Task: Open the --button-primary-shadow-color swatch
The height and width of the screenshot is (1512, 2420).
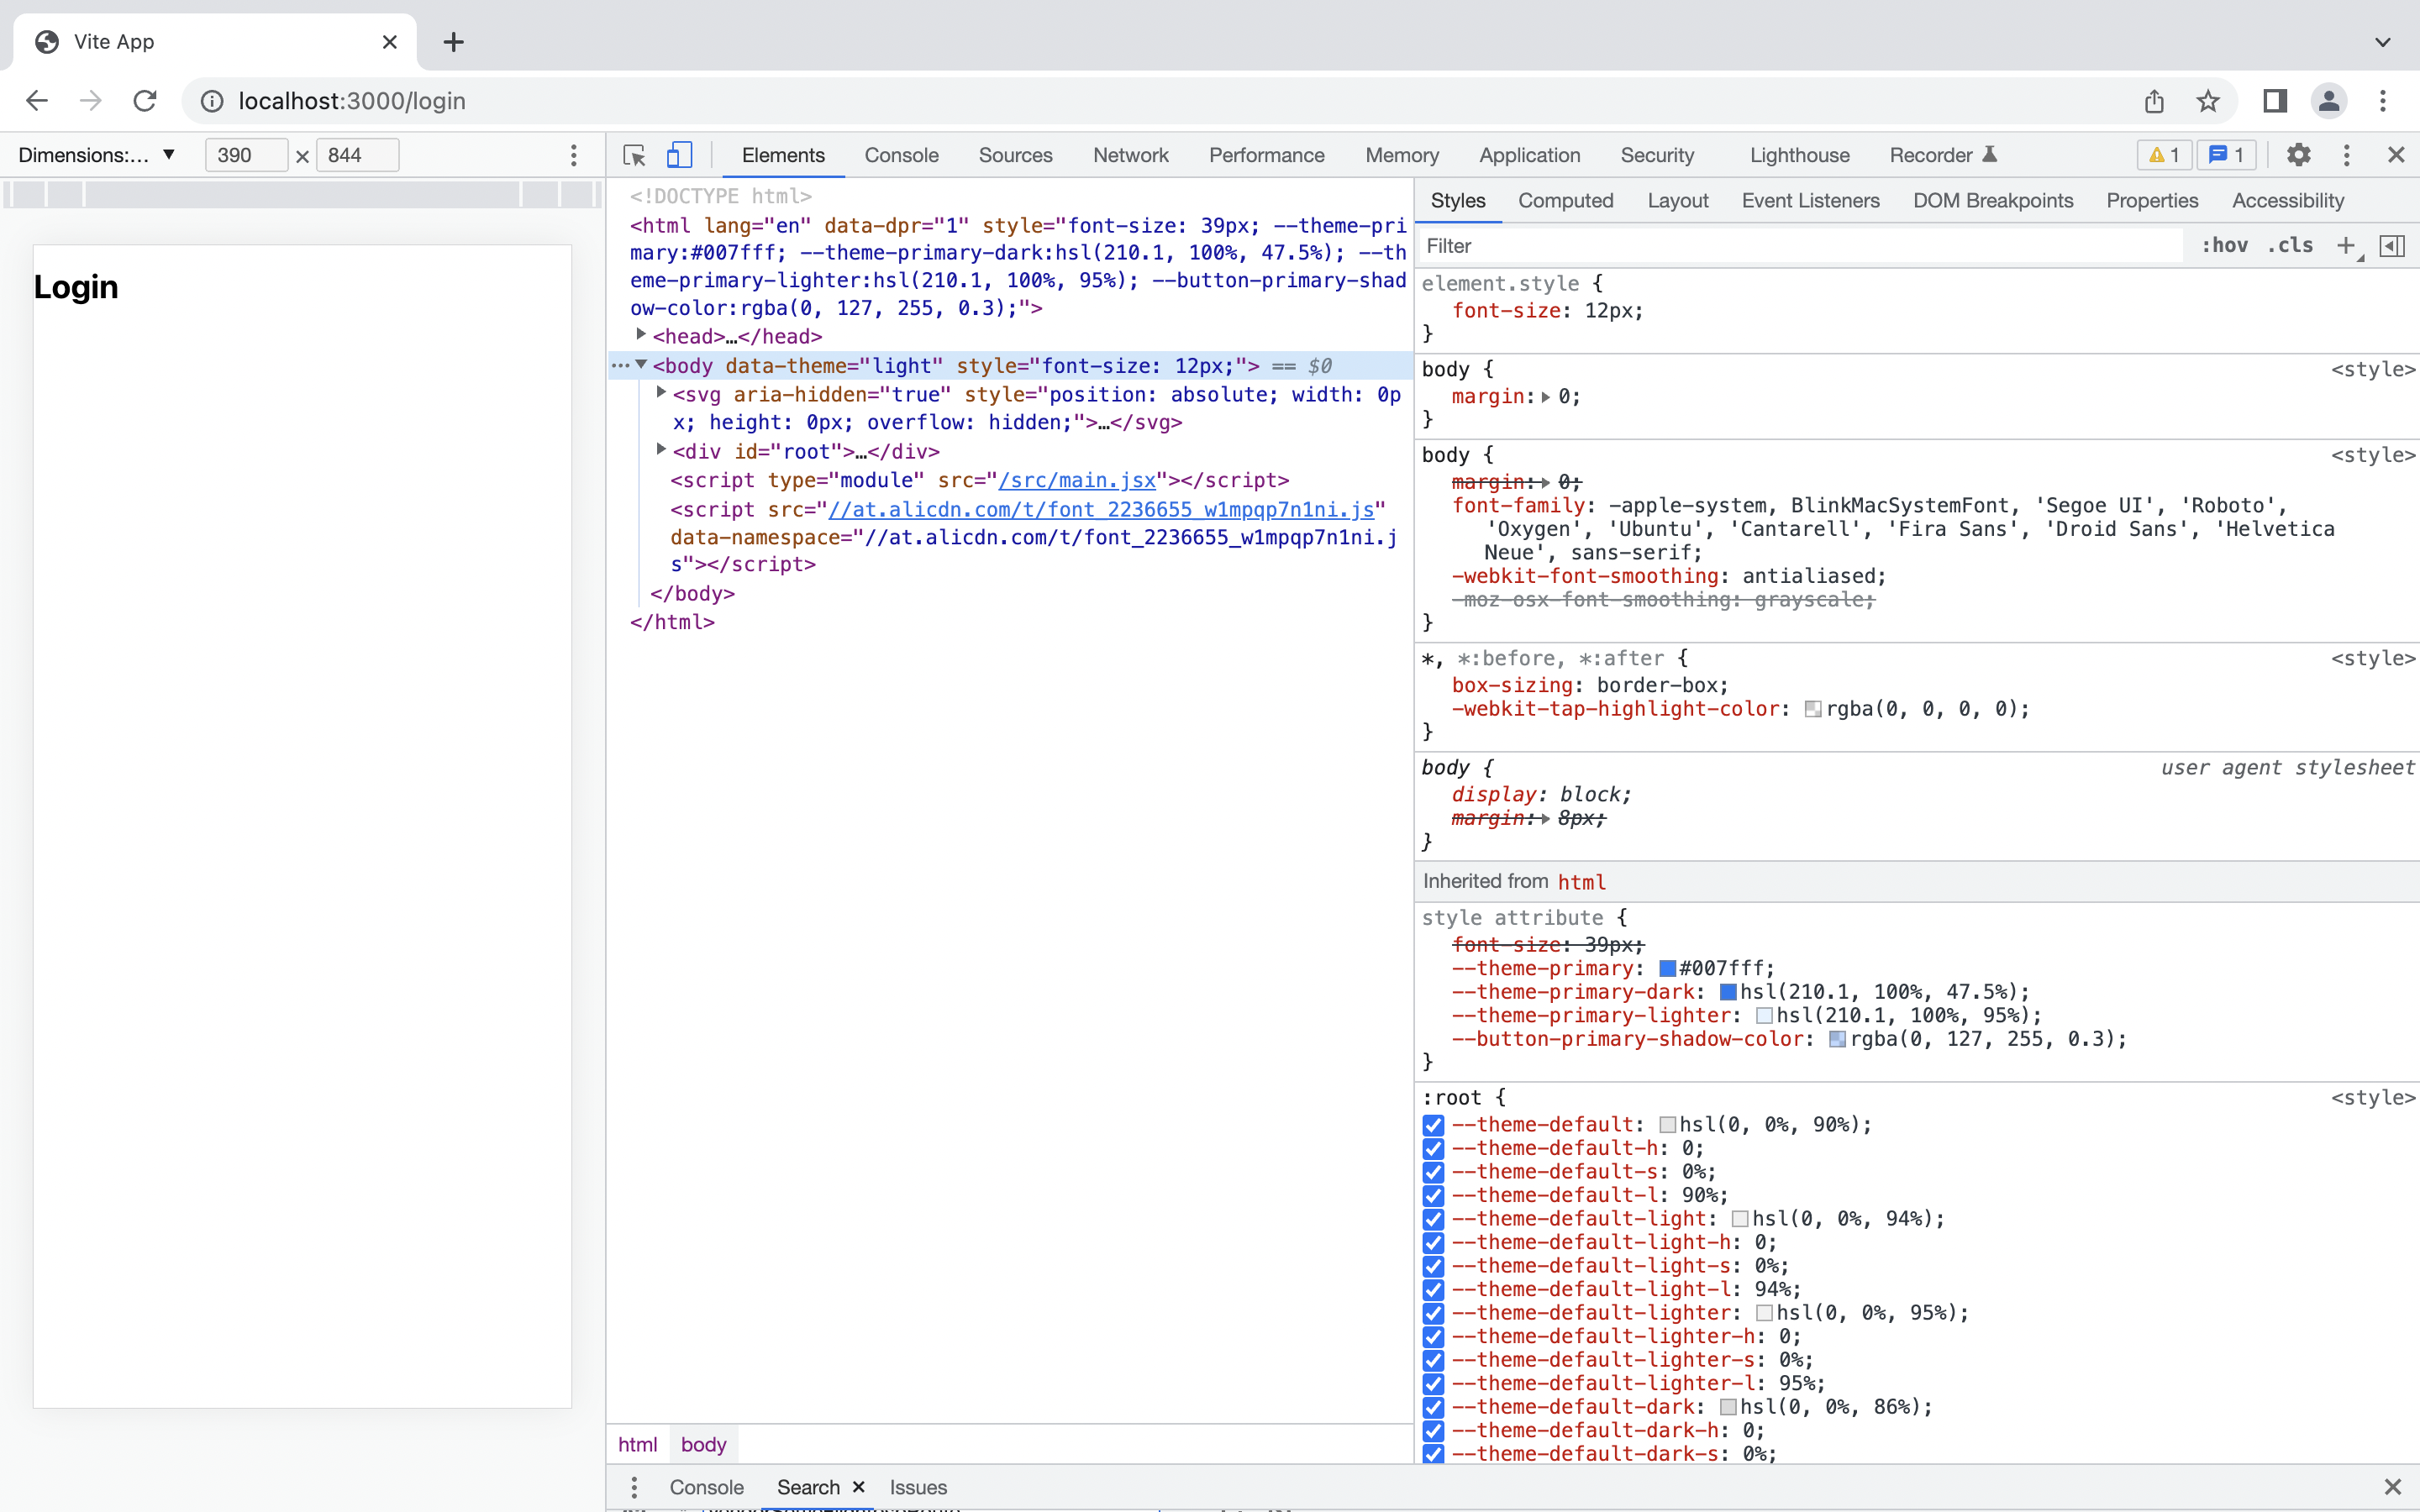Action: (1837, 1040)
